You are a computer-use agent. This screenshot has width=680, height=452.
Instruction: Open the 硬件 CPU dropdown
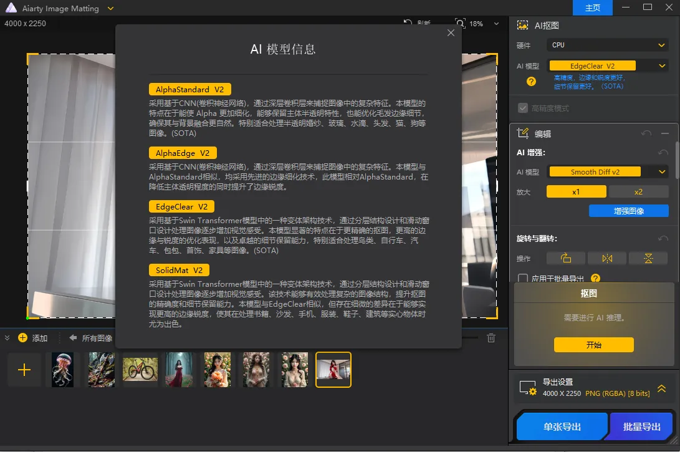(607, 44)
